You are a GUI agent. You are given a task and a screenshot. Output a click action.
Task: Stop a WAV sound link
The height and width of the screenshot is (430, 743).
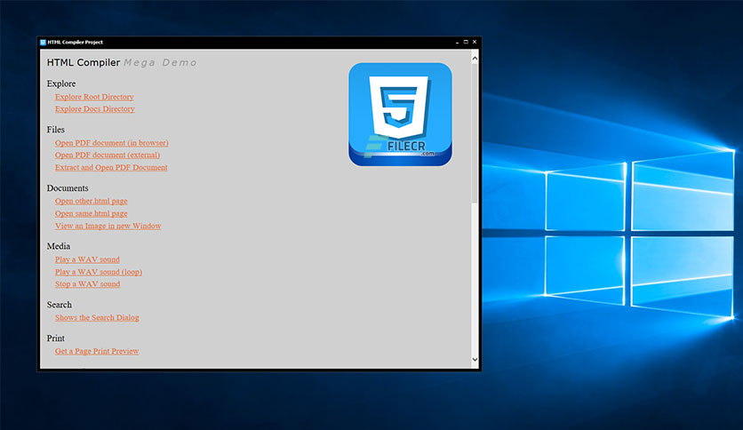tap(87, 284)
